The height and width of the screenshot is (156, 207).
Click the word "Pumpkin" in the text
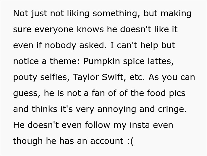[102, 61]
